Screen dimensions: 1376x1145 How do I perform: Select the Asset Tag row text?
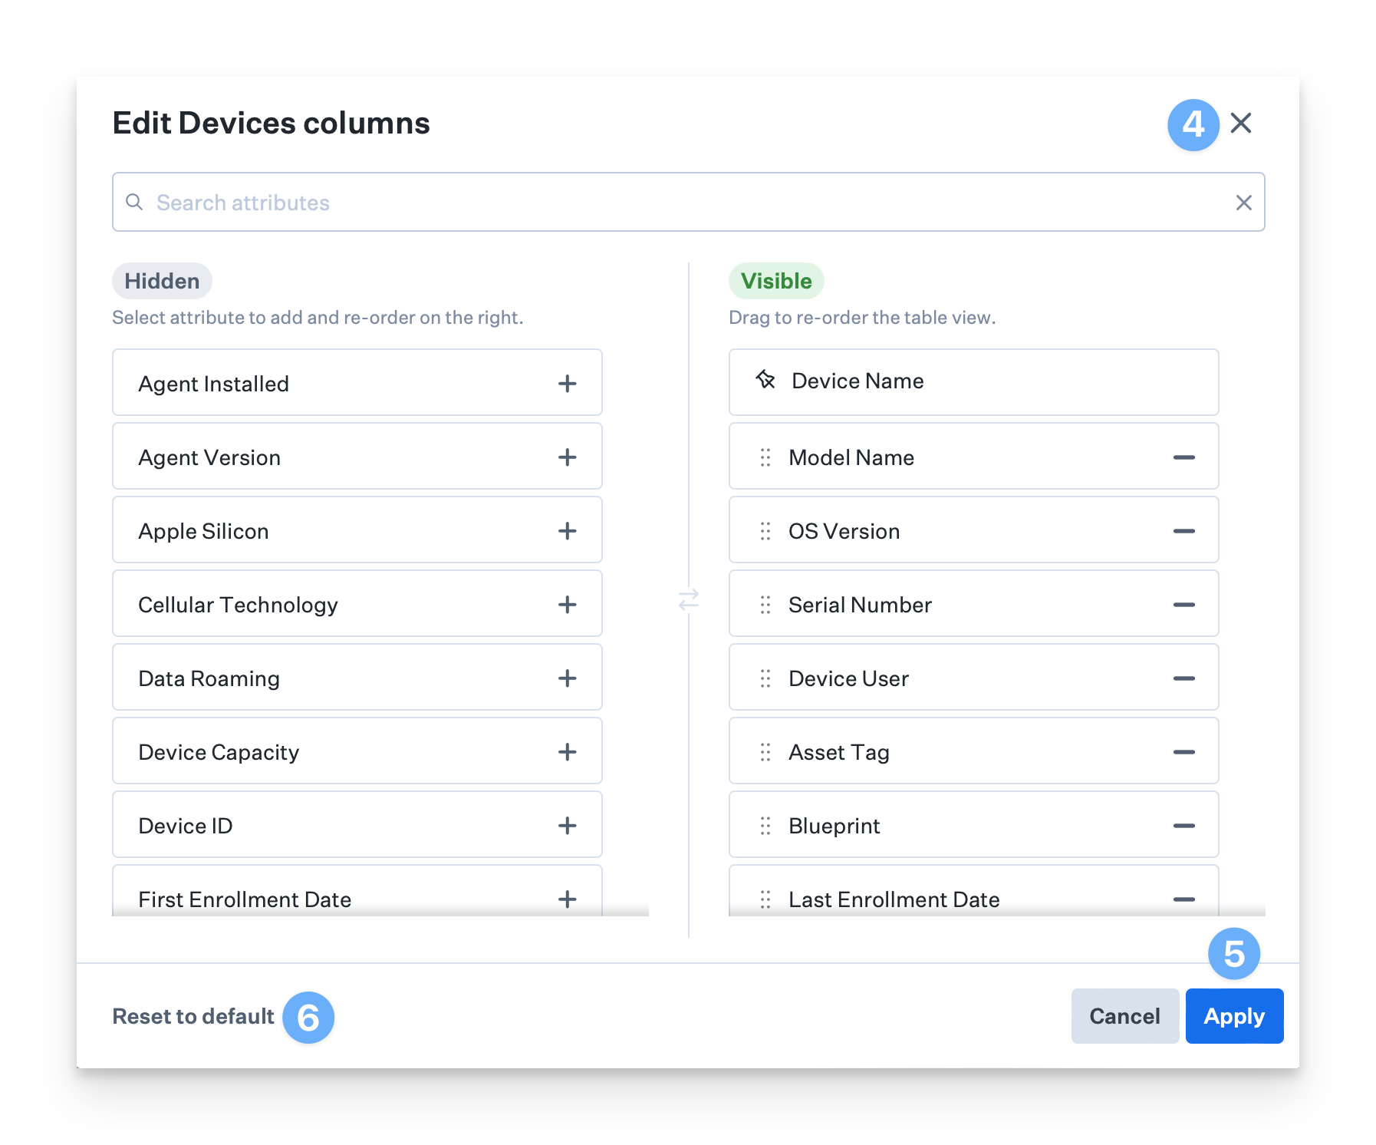pos(839,752)
